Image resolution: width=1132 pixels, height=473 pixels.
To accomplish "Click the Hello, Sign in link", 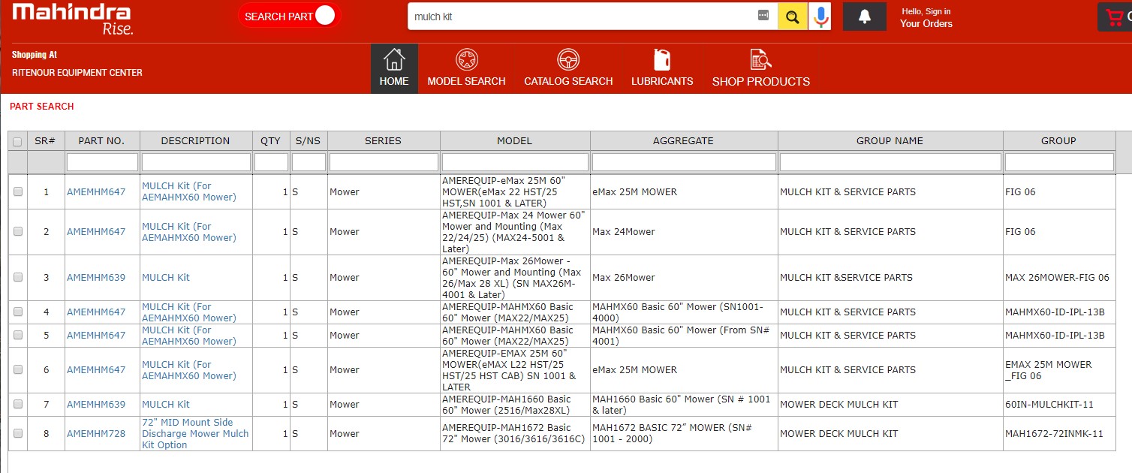I will [x=926, y=11].
